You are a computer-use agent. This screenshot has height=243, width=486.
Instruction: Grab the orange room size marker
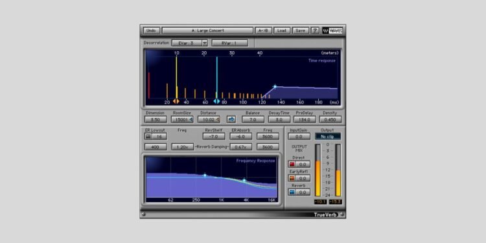click(x=176, y=101)
